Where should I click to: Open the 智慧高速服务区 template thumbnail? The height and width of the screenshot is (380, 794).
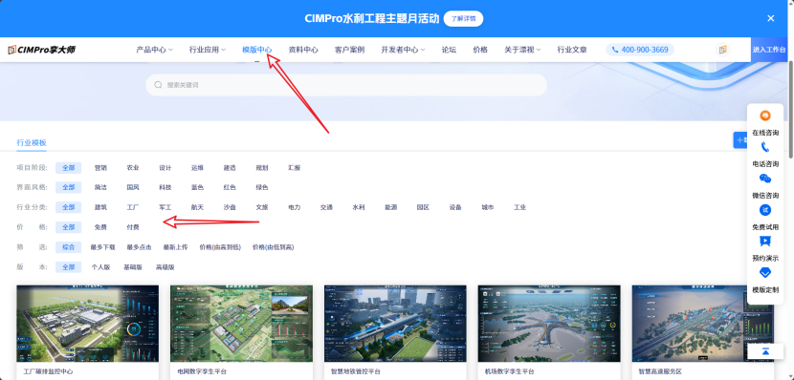tap(703, 324)
